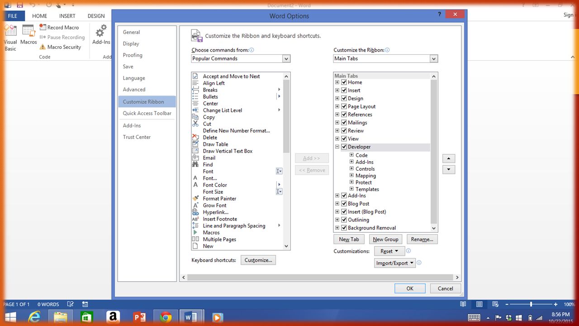Uncheck the Mailings checkbox
The image size is (579, 326).
(344, 123)
